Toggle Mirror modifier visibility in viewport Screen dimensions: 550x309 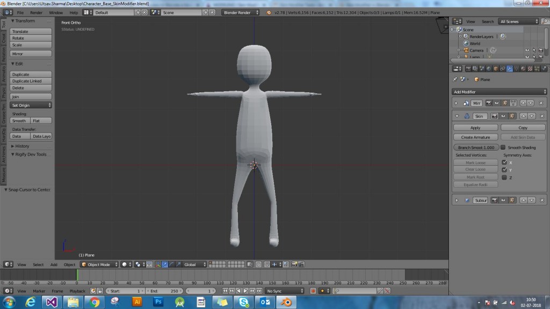496,102
